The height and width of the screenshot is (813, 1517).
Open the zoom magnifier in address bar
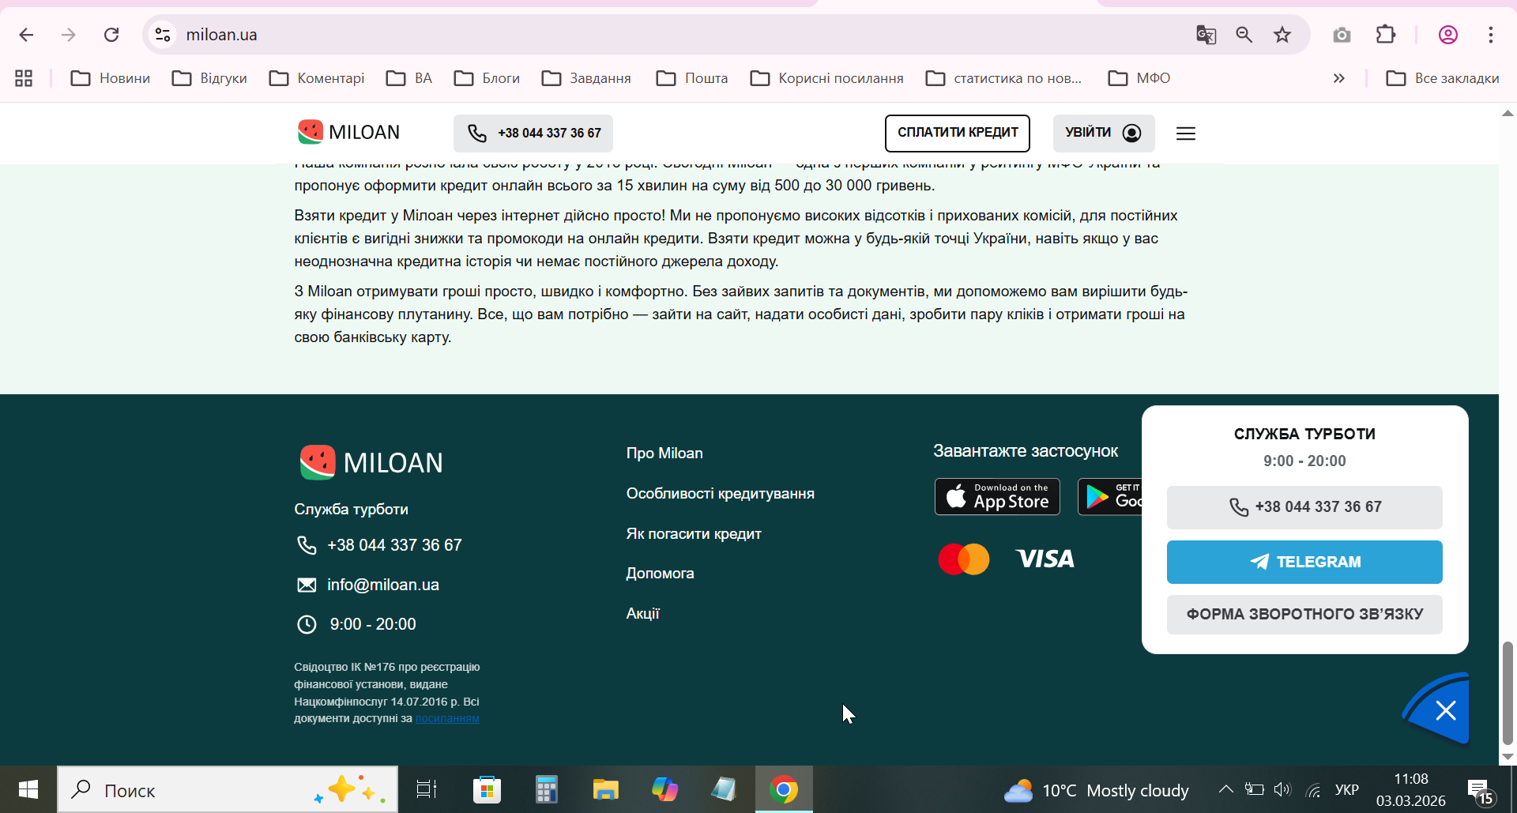[1244, 35]
